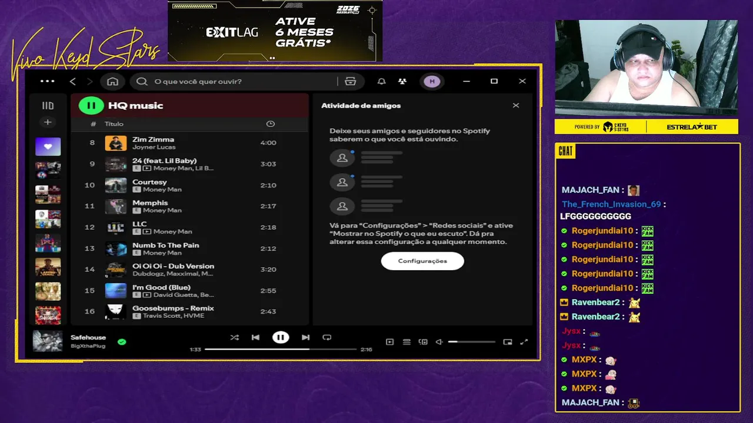This screenshot has height=423, width=753.
Task: Sort tracks by the duration clock icon
Action: pos(270,124)
